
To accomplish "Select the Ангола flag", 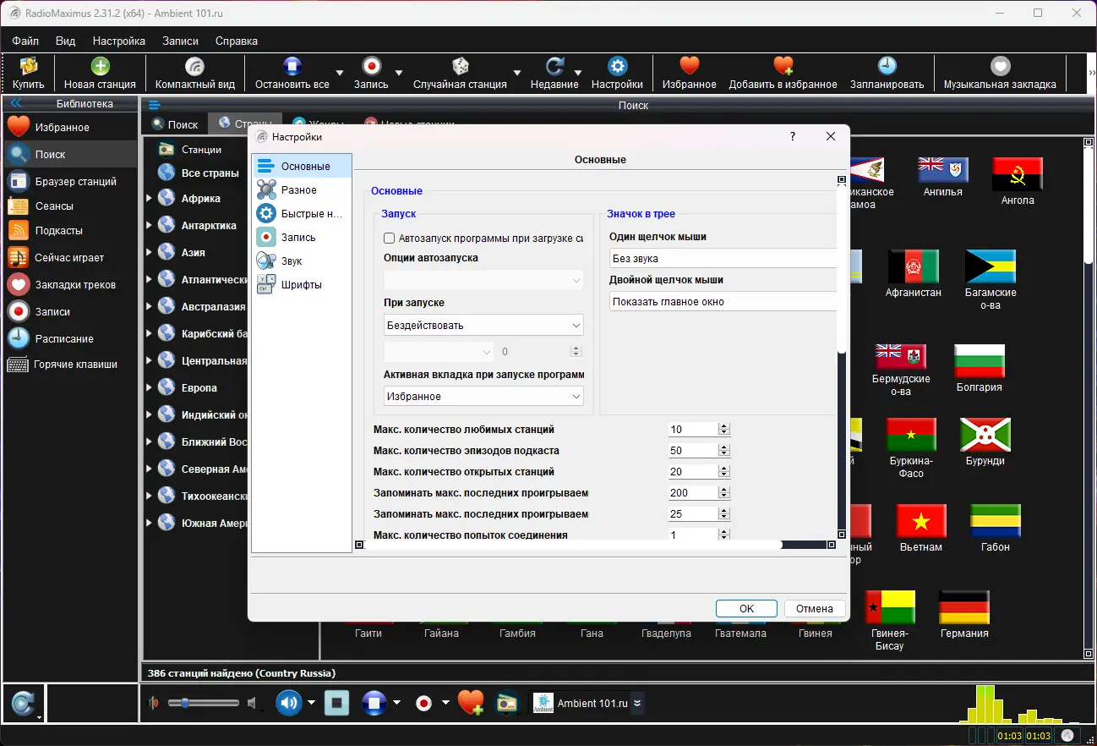I will pyautogui.click(x=1018, y=181).
